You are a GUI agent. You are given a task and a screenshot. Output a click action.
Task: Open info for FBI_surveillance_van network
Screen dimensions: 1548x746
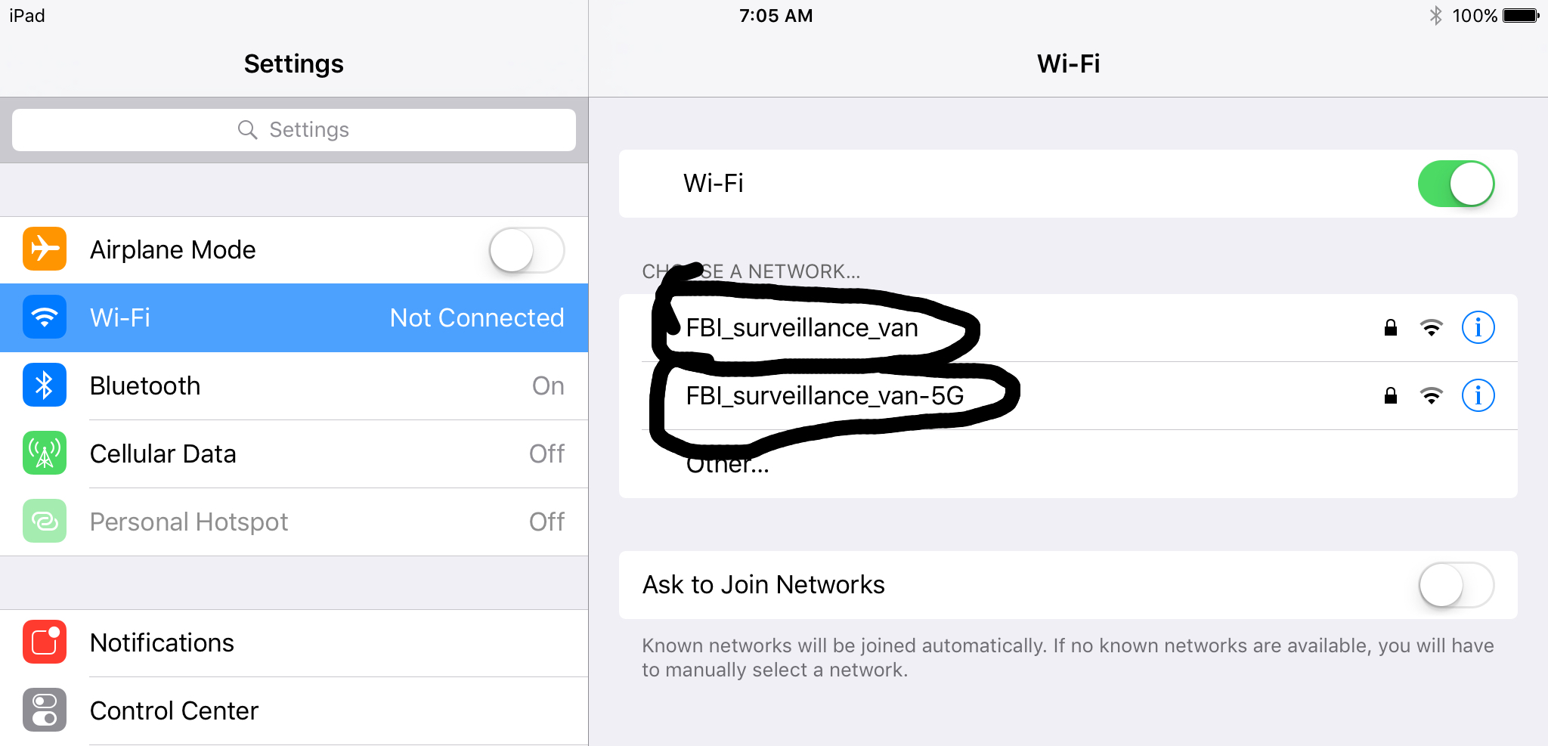pos(1478,327)
